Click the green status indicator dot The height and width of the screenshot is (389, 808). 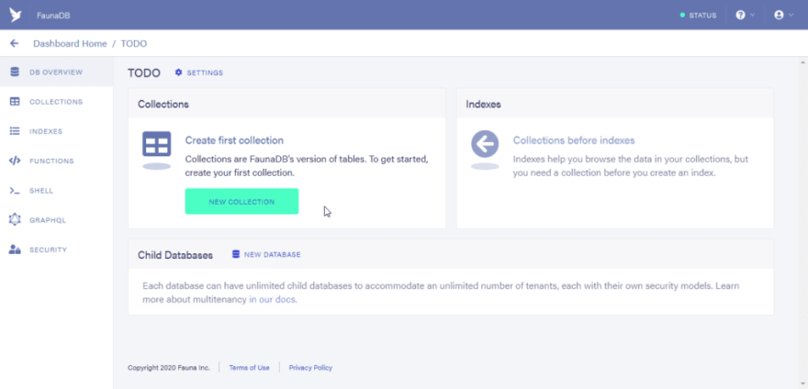pos(683,16)
